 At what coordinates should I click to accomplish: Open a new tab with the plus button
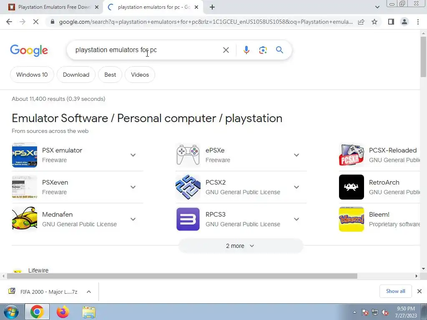point(212,7)
